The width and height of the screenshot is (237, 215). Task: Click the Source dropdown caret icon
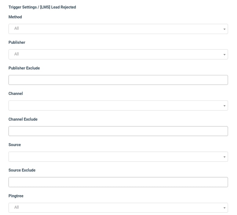pos(225,157)
